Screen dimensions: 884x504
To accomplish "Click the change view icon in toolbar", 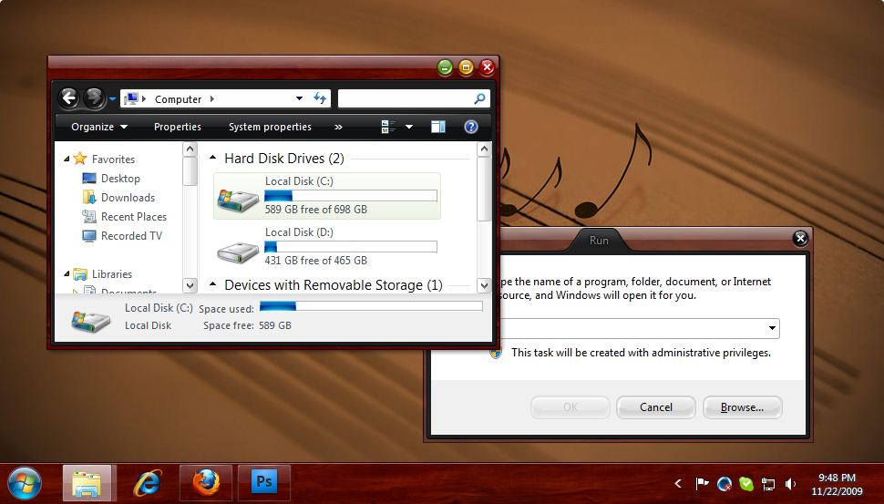I will click(389, 127).
